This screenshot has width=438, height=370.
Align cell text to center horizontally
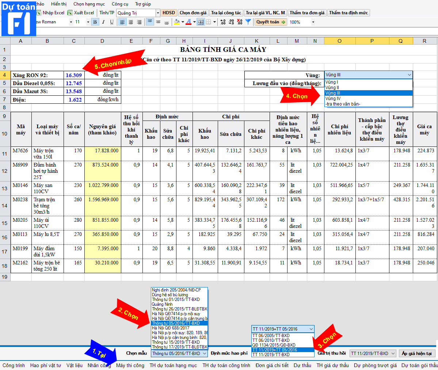click(131, 22)
